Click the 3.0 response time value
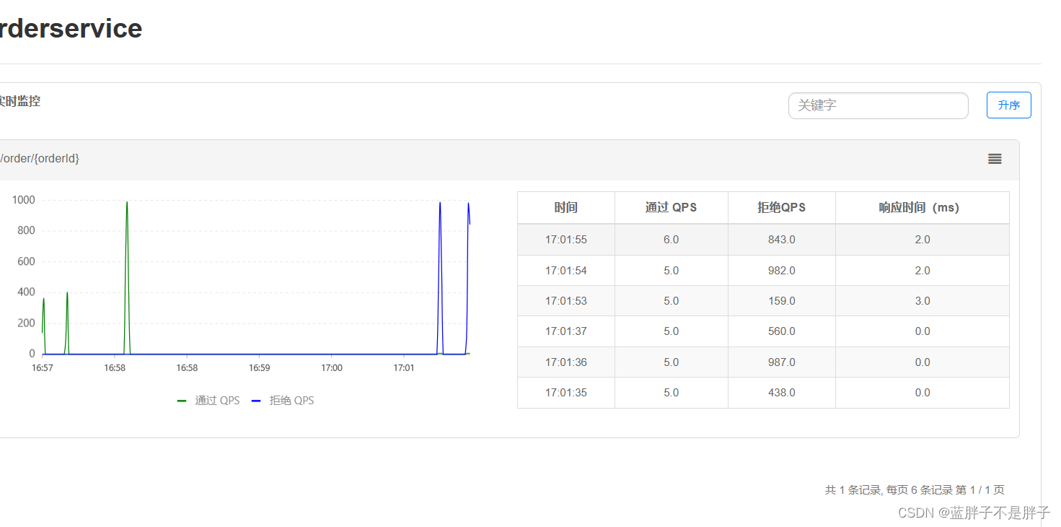1061x527 pixels. pos(922,301)
